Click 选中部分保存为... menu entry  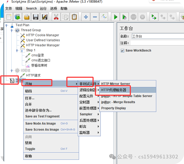tap(51, 110)
